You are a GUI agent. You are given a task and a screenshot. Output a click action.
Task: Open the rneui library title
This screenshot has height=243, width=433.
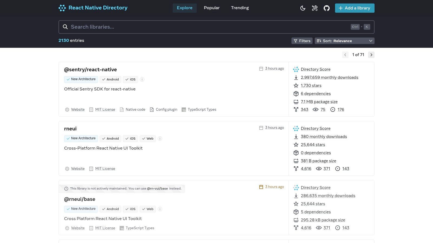[x=70, y=129]
